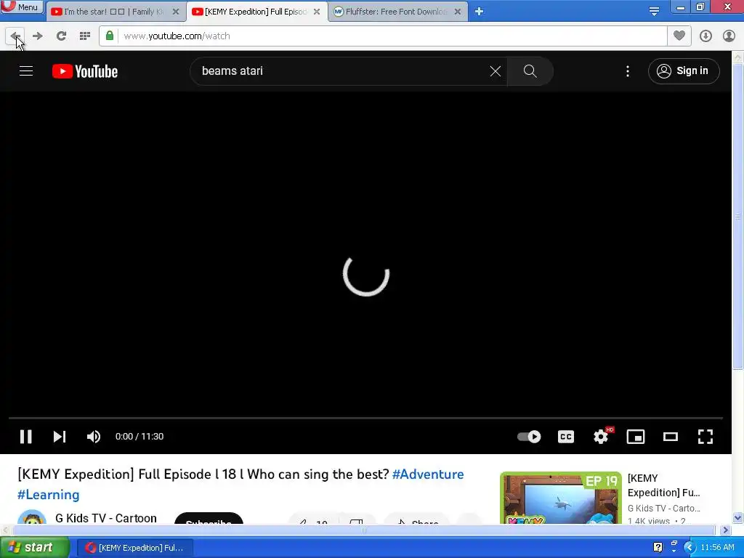The width and height of the screenshot is (744, 558).
Task: Open the browser profile icon
Action: [x=729, y=36]
